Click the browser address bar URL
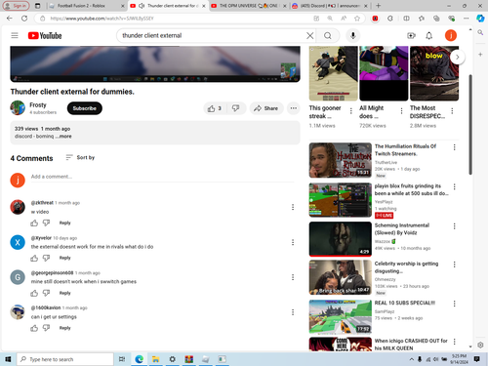The height and width of the screenshot is (366, 488). (x=102, y=19)
